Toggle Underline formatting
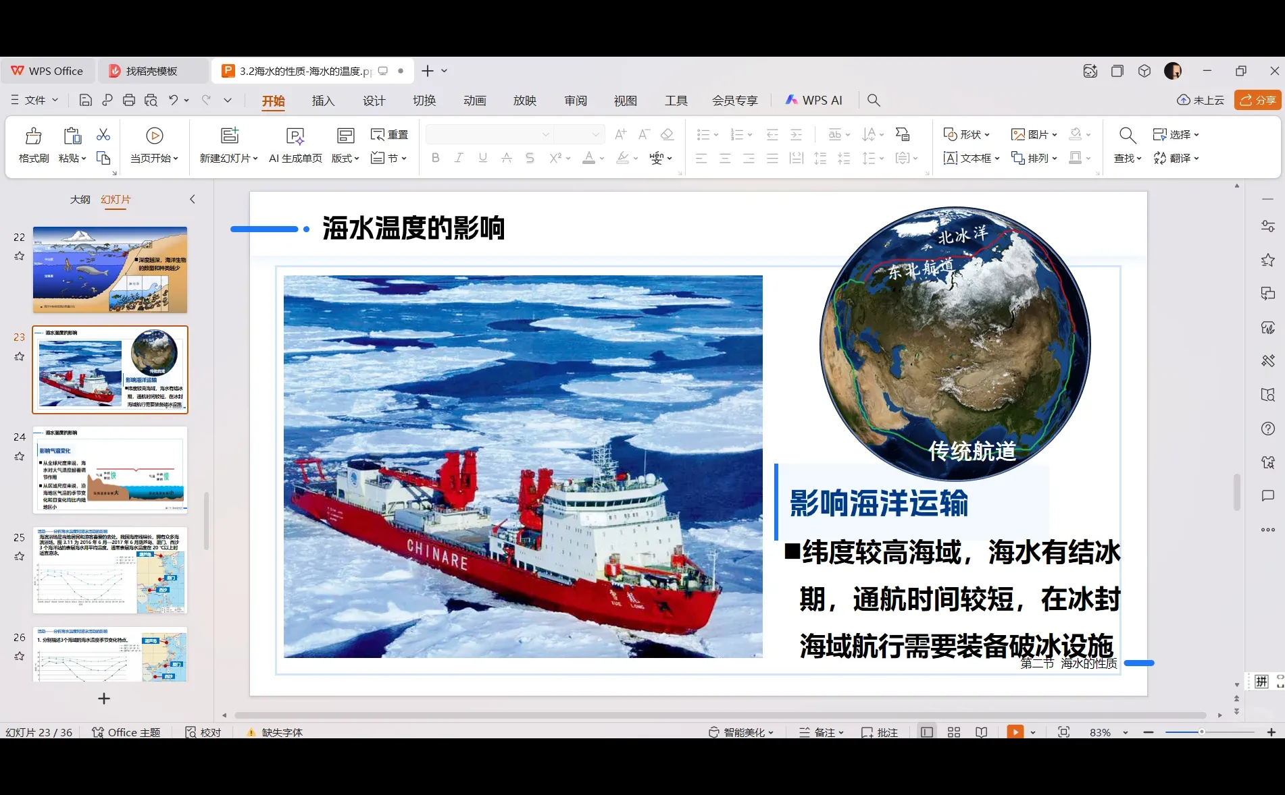The height and width of the screenshot is (795, 1285). click(482, 158)
